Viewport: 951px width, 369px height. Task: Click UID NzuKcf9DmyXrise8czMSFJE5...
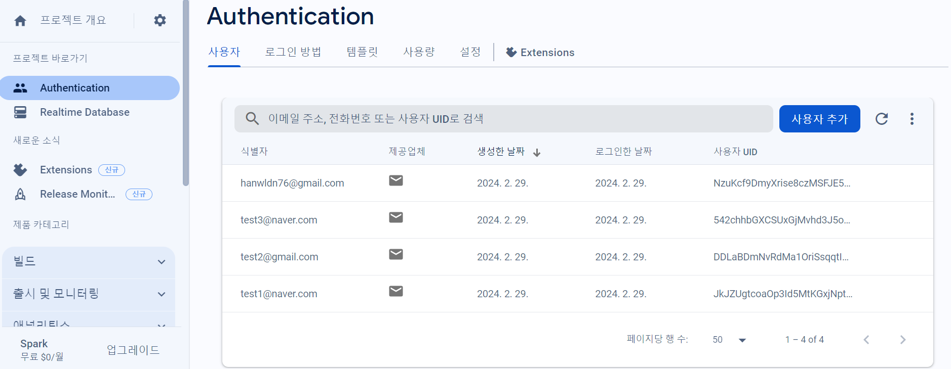pyautogui.click(x=782, y=183)
